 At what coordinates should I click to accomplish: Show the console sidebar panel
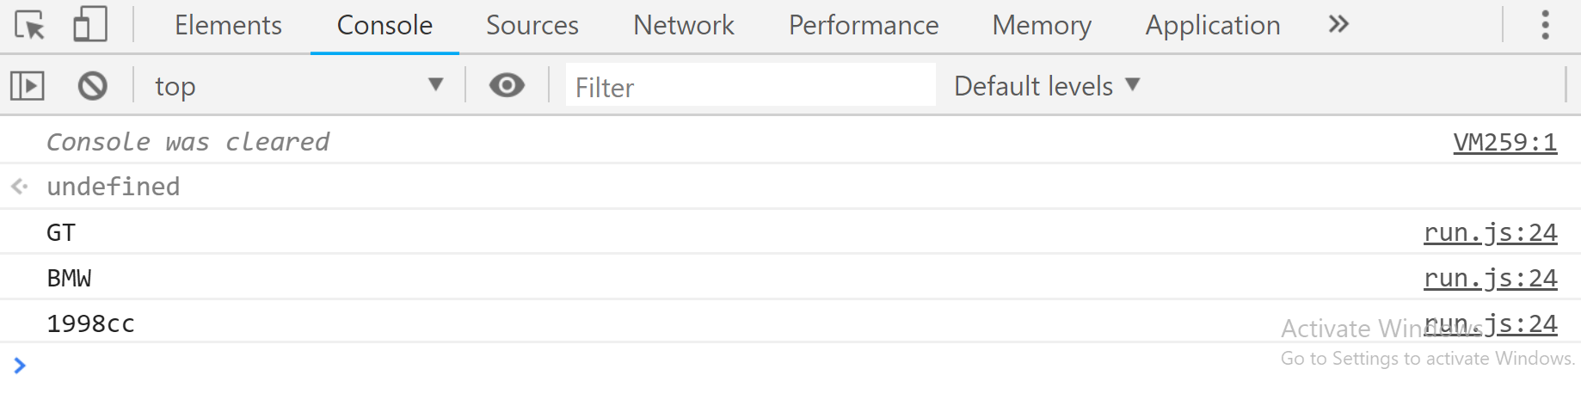[x=28, y=86]
